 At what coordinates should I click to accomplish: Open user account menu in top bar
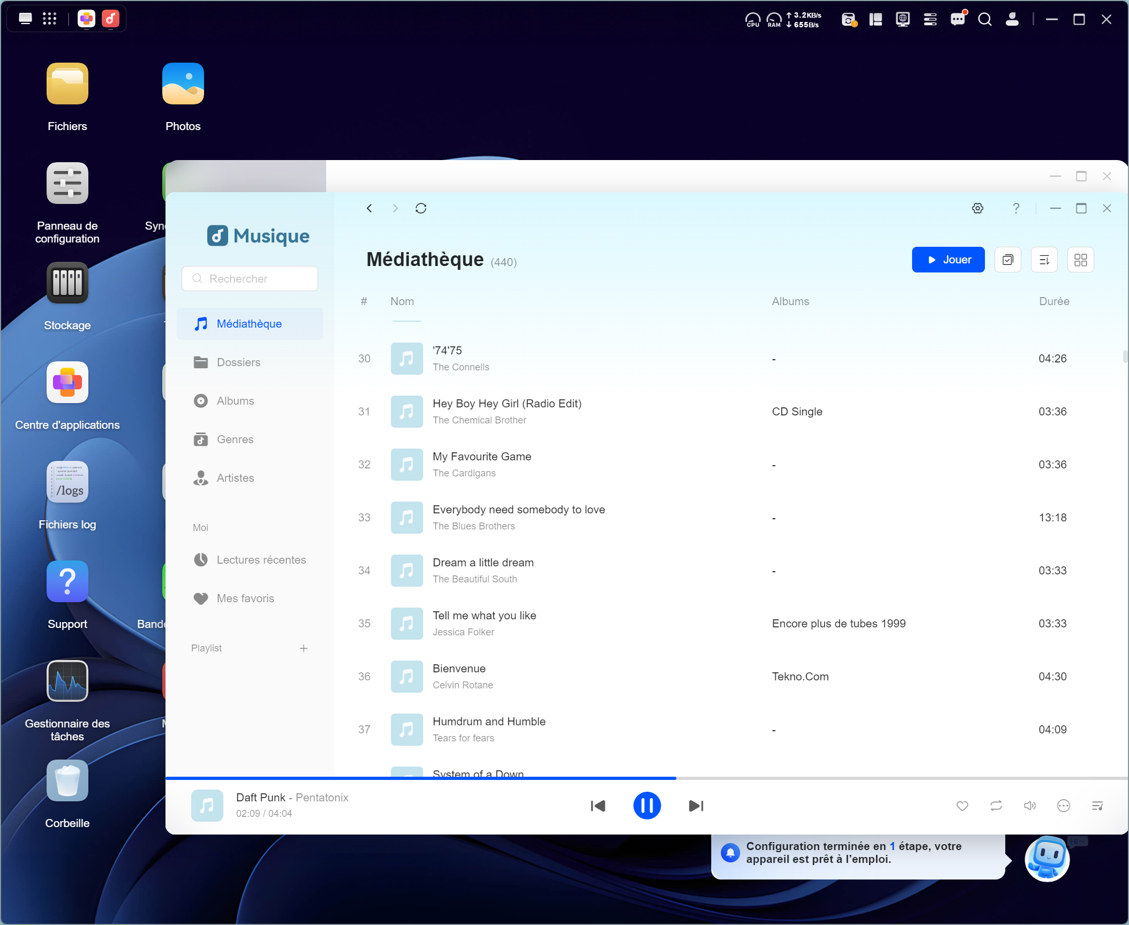tap(1012, 19)
